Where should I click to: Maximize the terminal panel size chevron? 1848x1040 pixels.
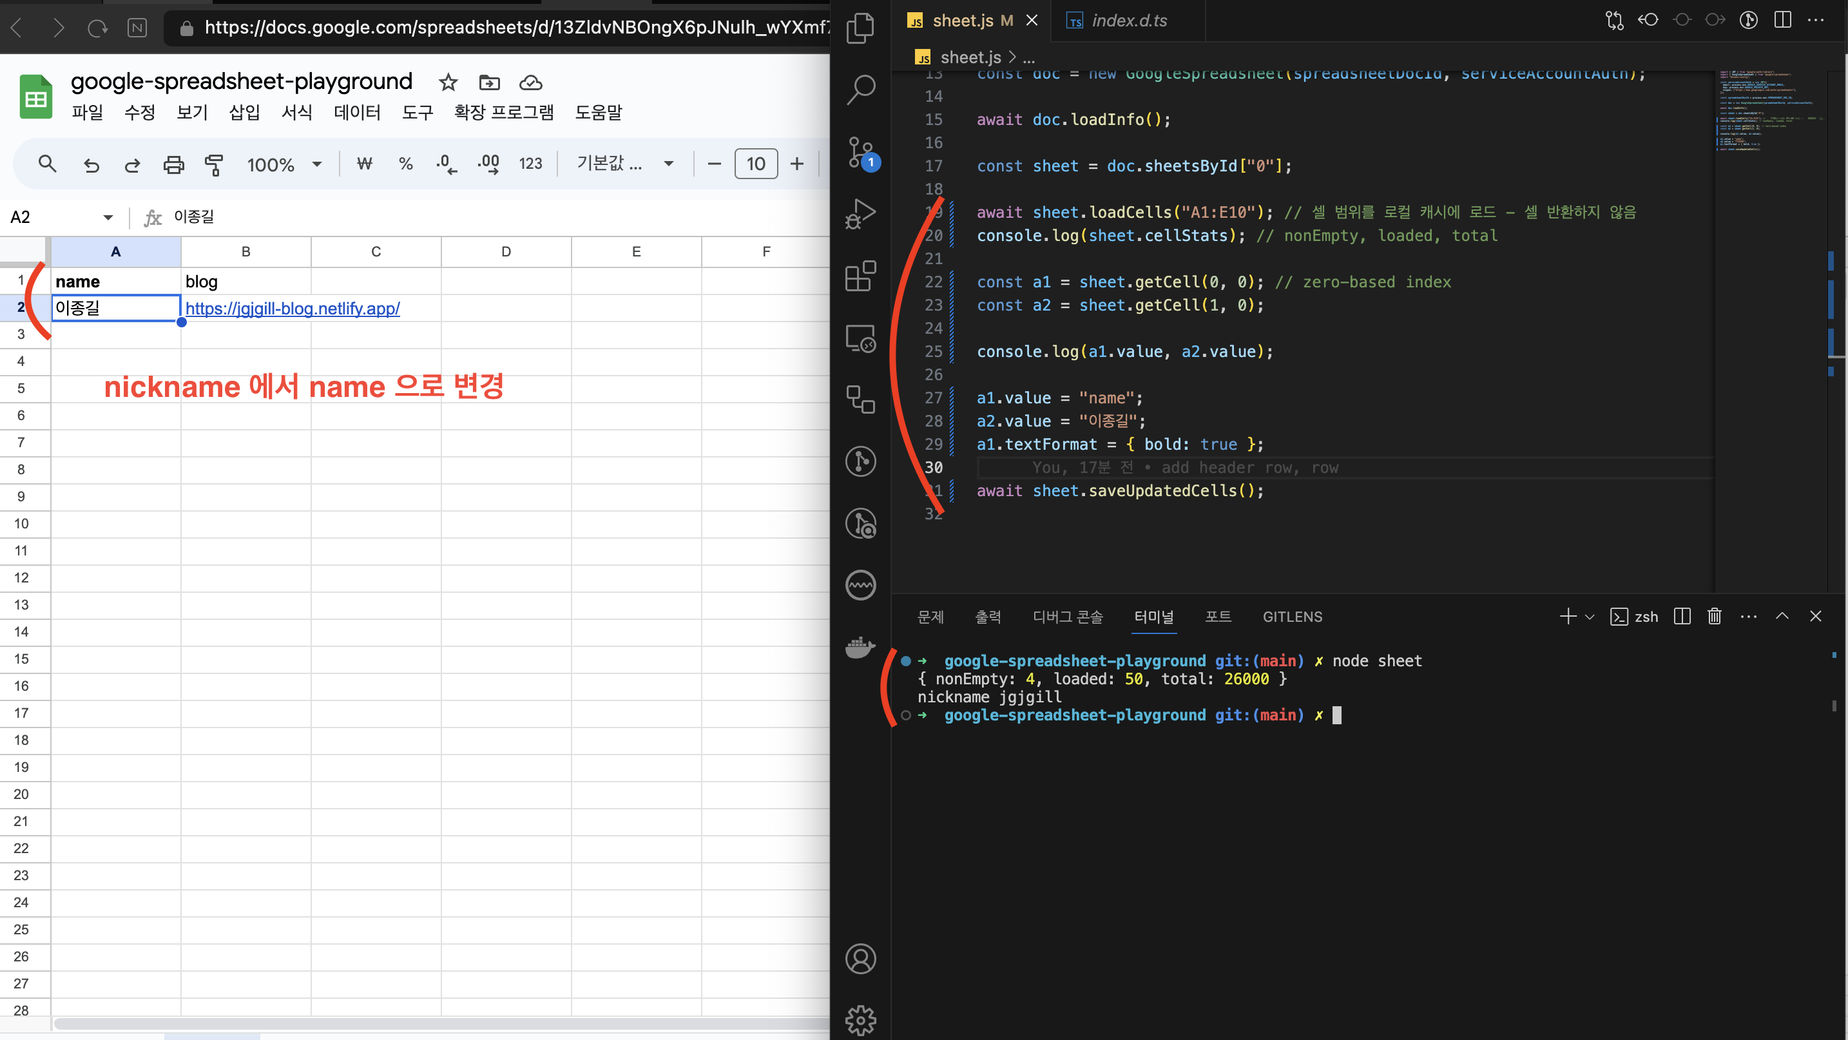pos(1782,616)
